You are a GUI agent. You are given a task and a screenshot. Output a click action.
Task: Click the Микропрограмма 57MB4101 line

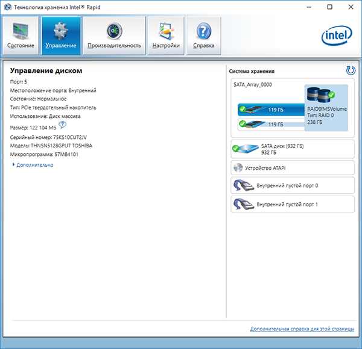(x=44, y=155)
